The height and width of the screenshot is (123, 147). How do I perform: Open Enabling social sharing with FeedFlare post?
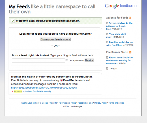click(120, 44)
